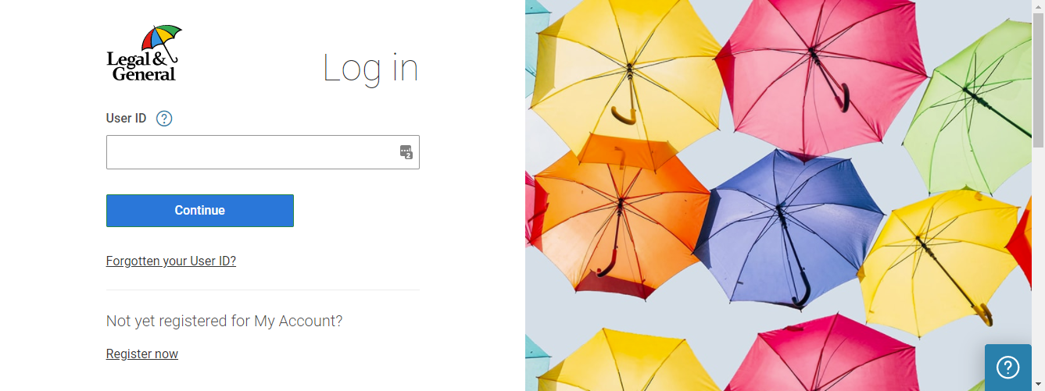Image resolution: width=1045 pixels, height=391 pixels.
Task: Click the User ID label text
Action: 127,119
